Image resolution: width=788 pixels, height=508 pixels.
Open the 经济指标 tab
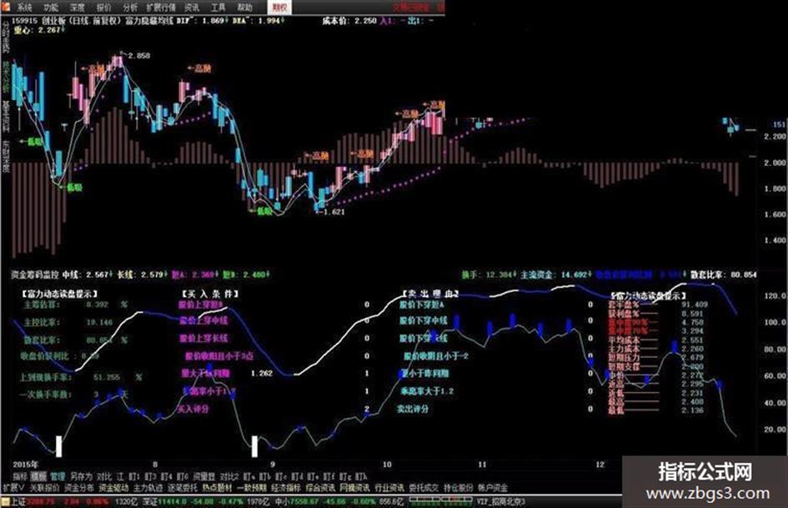pos(286,487)
